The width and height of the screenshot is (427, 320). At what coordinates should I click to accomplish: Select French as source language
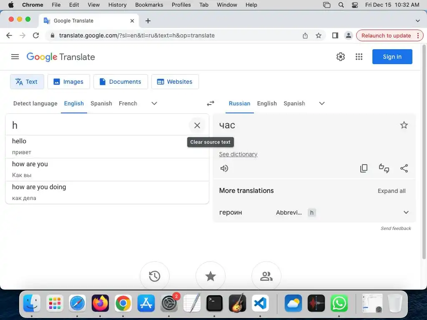tap(128, 103)
